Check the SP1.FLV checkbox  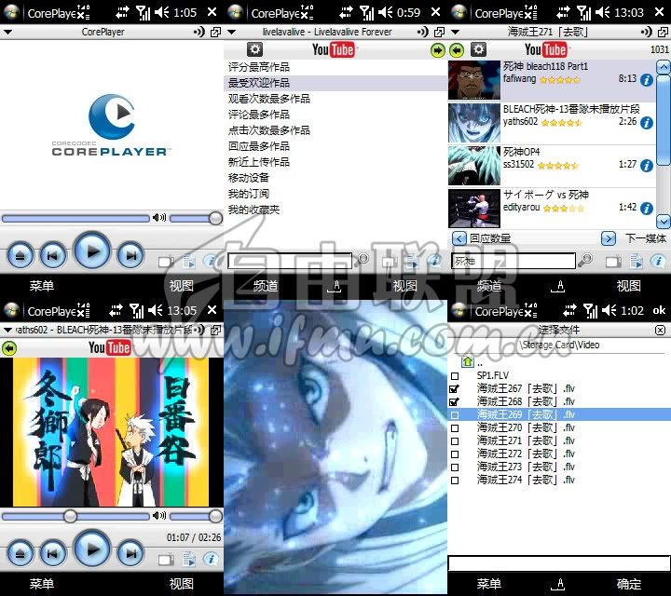click(x=455, y=376)
